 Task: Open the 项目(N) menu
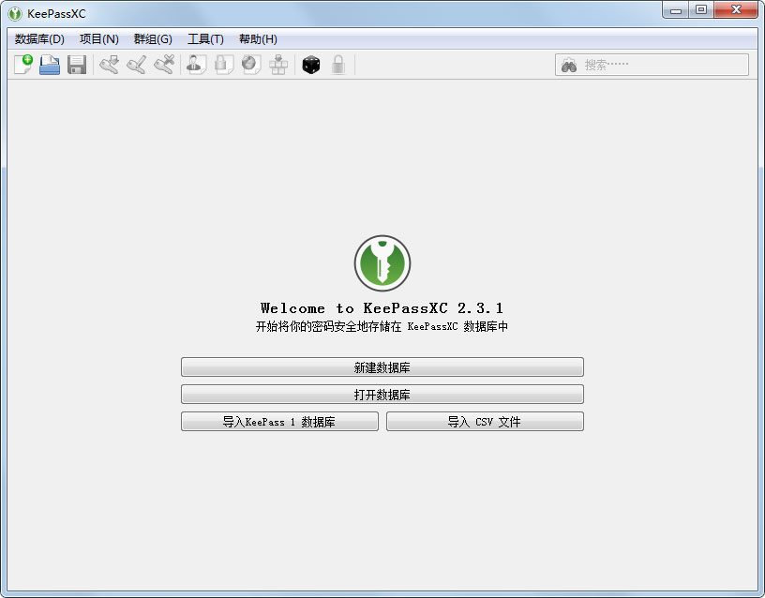pos(99,39)
